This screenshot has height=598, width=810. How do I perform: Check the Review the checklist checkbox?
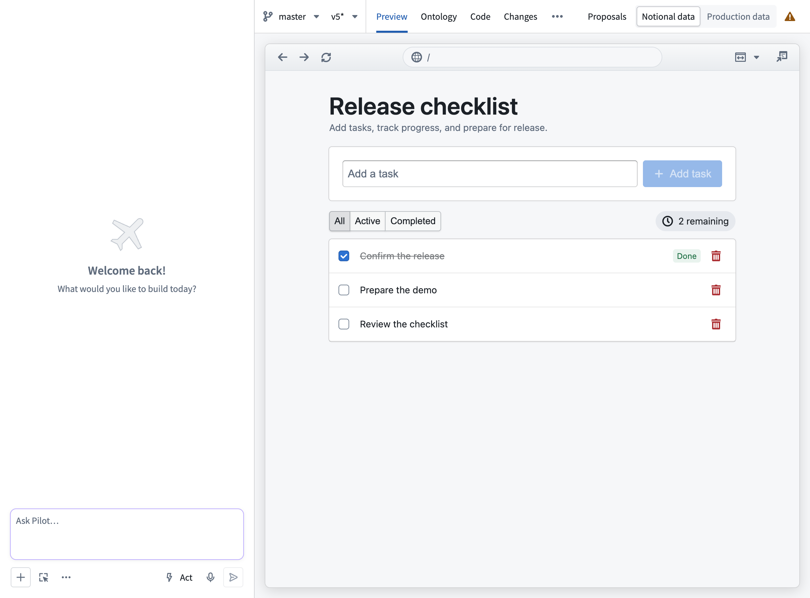(344, 324)
